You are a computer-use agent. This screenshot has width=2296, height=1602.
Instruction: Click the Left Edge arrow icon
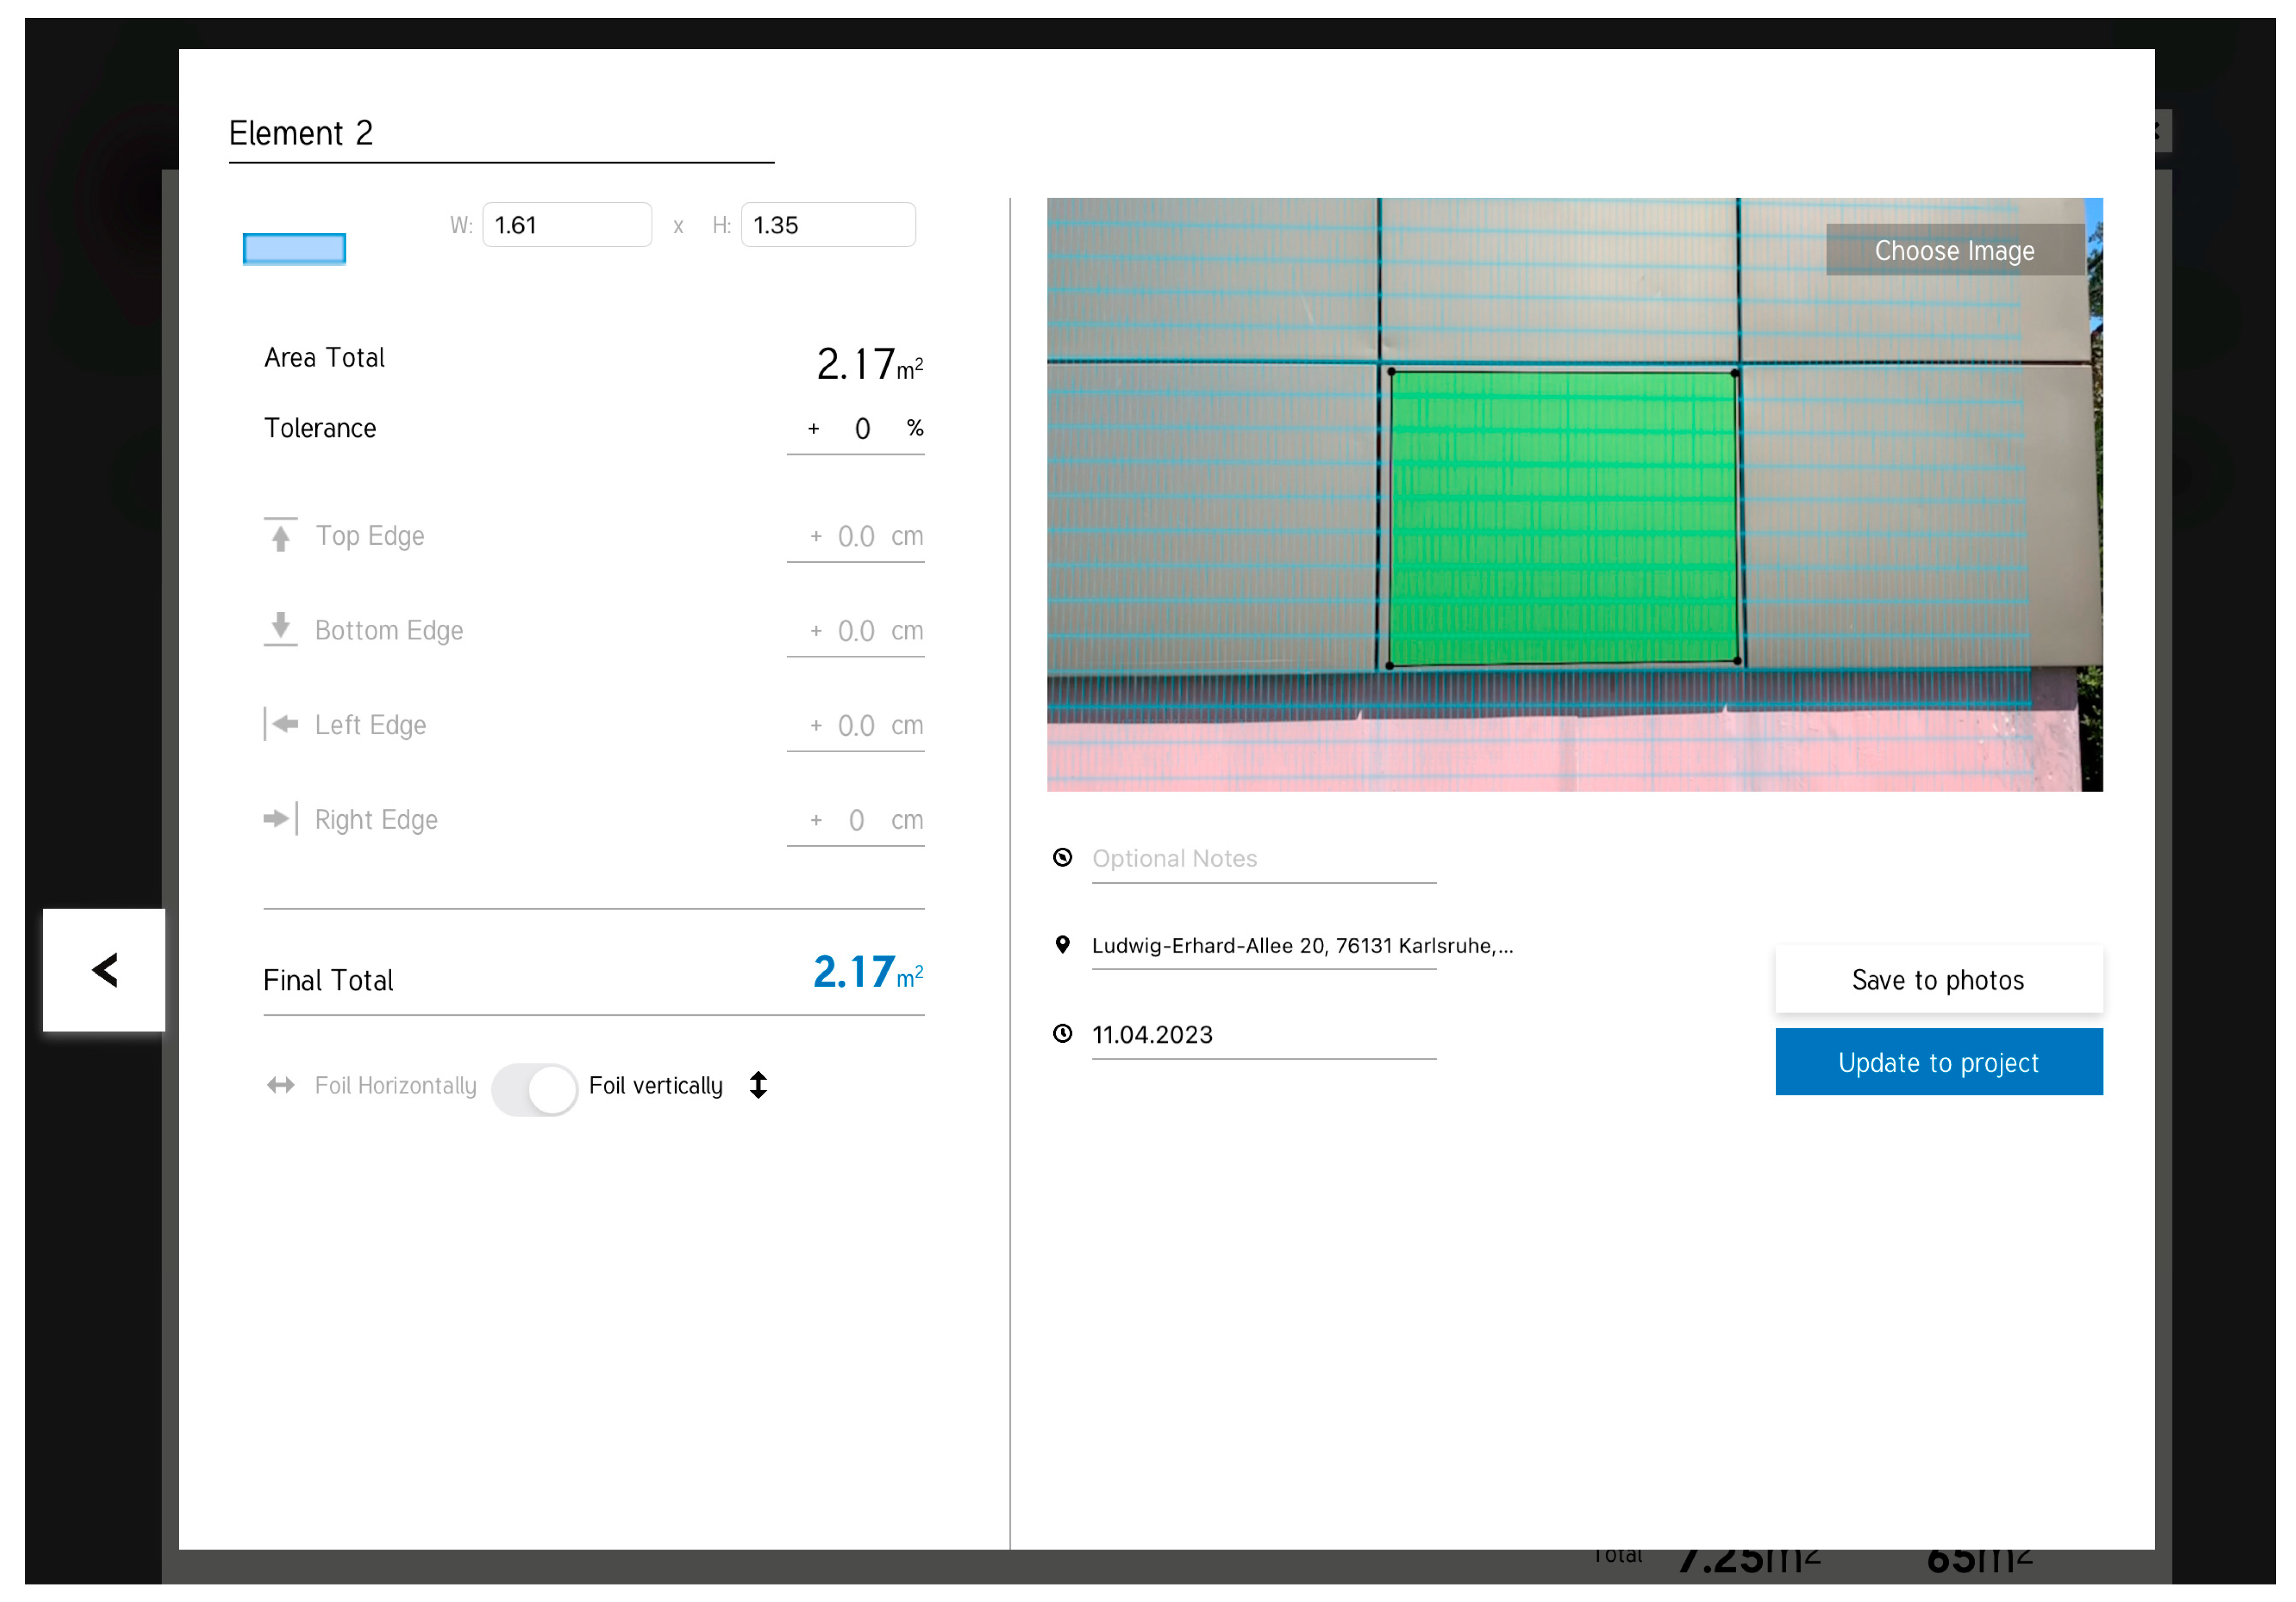[281, 723]
